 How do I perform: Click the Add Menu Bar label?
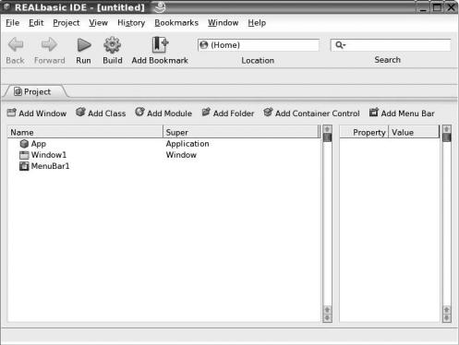pos(407,113)
